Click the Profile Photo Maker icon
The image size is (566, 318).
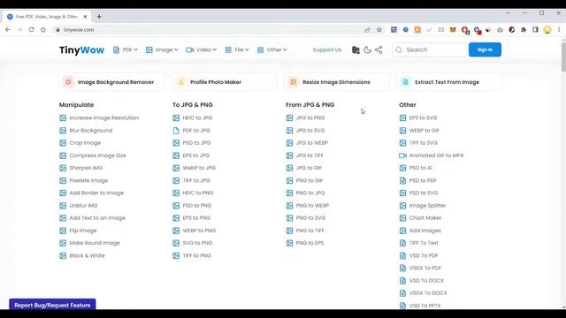click(180, 82)
